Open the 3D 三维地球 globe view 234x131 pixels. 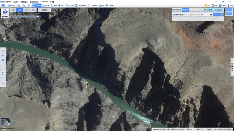[x=92, y=5]
